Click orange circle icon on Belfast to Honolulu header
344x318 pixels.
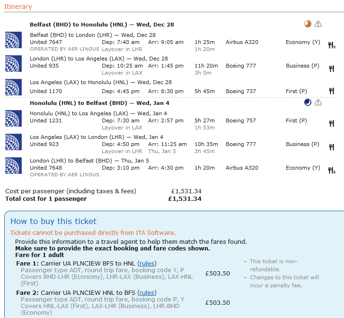click(308, 24)
